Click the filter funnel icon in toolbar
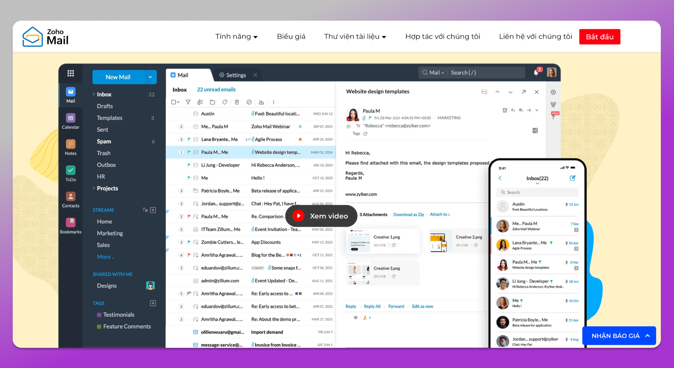674x368 pixels. 188,102
